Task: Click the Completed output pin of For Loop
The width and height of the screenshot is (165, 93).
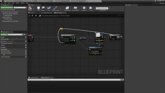Action: coord(75,41)
